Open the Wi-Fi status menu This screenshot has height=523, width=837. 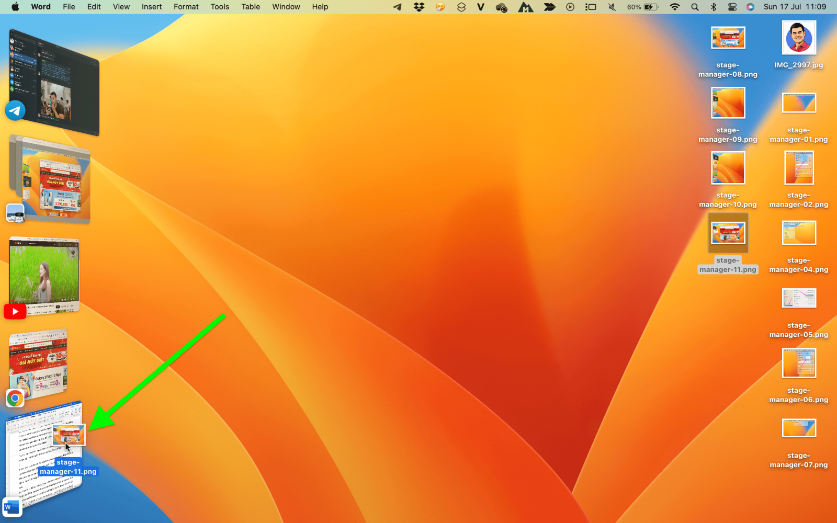(x=675, y=7)
